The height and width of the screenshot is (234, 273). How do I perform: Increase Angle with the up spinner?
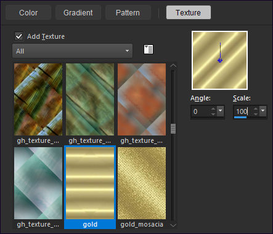[x=213, y=109]
